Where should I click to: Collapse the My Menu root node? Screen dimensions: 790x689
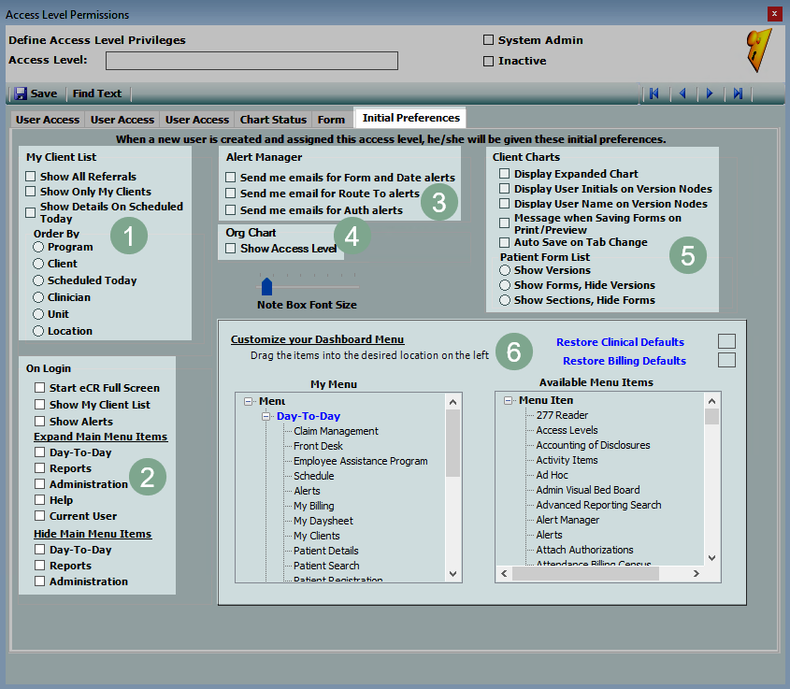249,400
